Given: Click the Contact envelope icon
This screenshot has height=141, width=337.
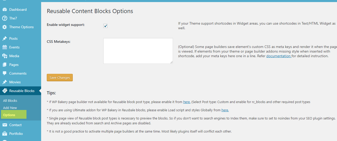Looking at the screenshot, I should 4,125.
